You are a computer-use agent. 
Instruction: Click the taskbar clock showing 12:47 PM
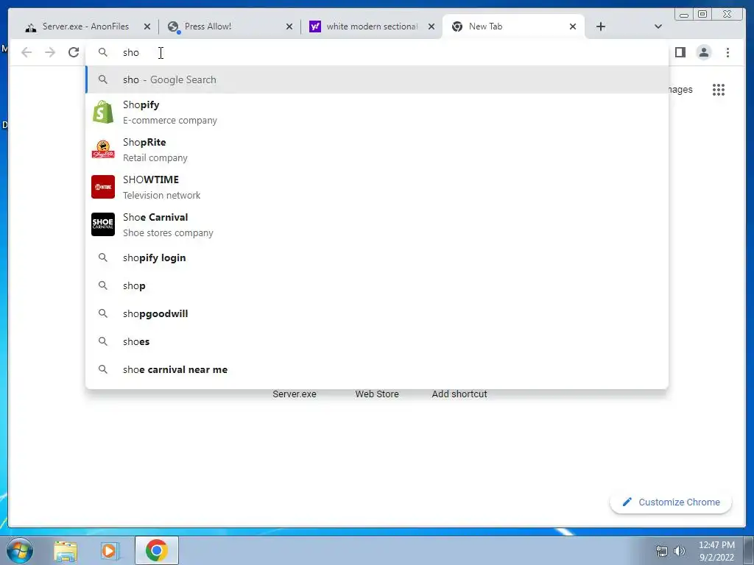[x=716, y=551]
